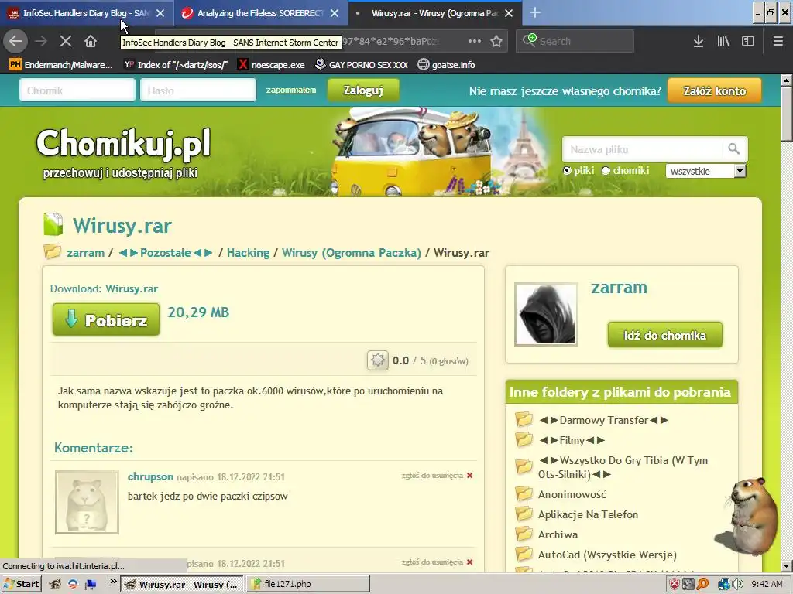Click the Zaloguj login button
Viewport: 793px width, 594px height.
pyautogui.click(x=363, y=90)
